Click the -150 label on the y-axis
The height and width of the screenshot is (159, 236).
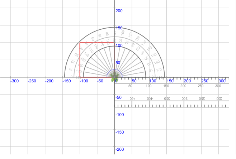click(x=119, y=132)
